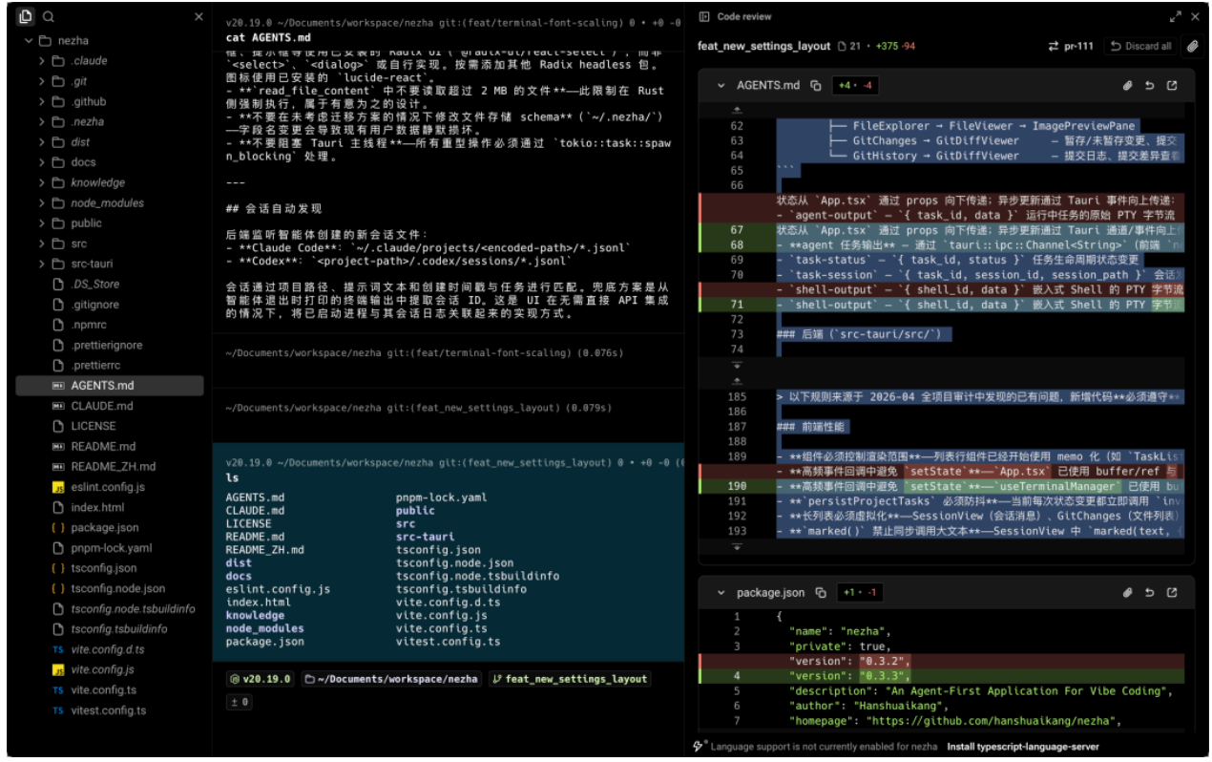
Task: Click the pr-111 label in the review header
Action: [1079, 46]
